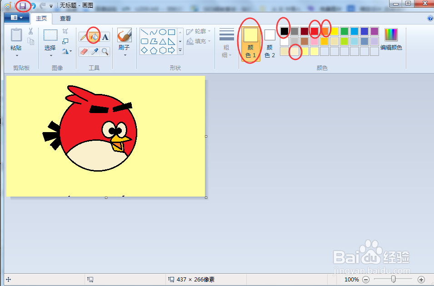The width and height of the screenshot is (434, 286).
Task: Select the Triangle shape
Action: click(x=163, y=41)
